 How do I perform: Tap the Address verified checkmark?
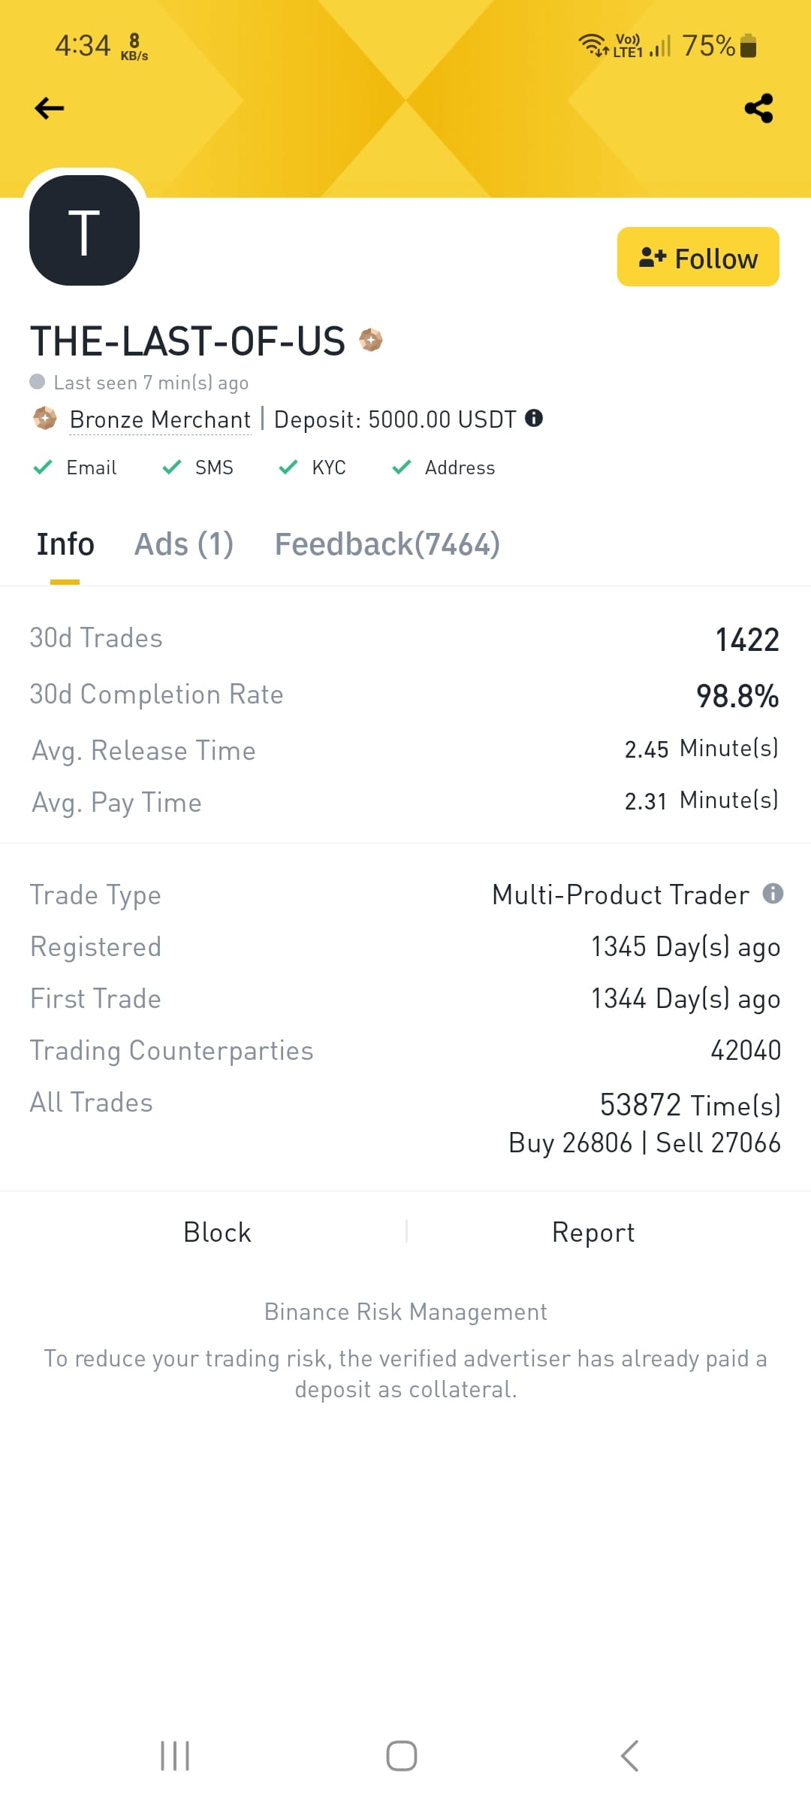coord(402,467)
